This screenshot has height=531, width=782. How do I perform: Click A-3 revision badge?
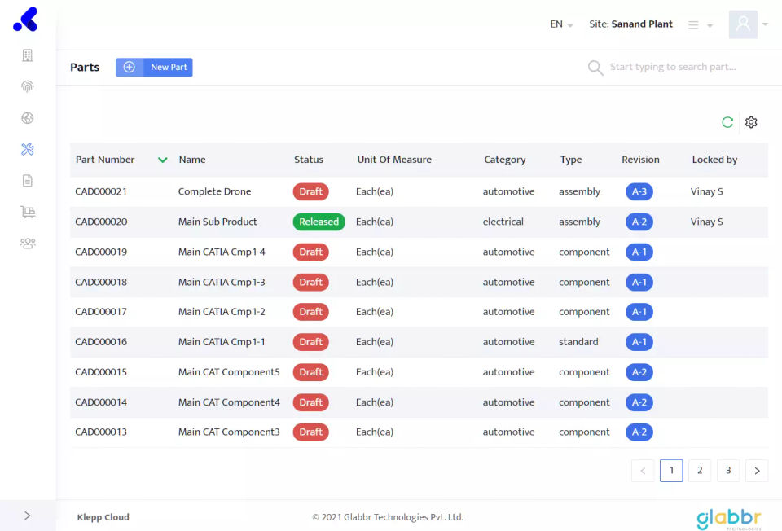[x=639, y=191]
